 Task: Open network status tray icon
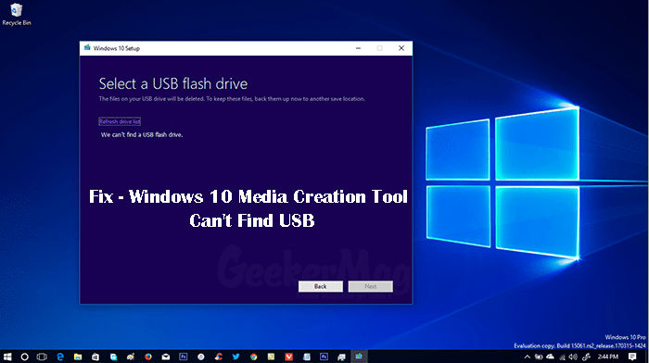point(562,357)
